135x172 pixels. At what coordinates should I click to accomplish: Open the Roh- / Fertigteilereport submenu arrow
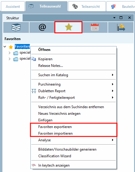(x=112, y=97)
